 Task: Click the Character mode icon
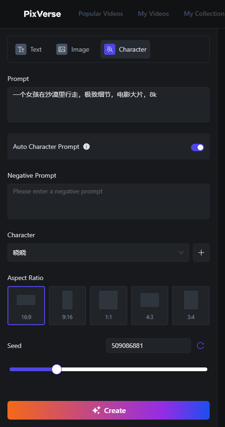[110, 49]
